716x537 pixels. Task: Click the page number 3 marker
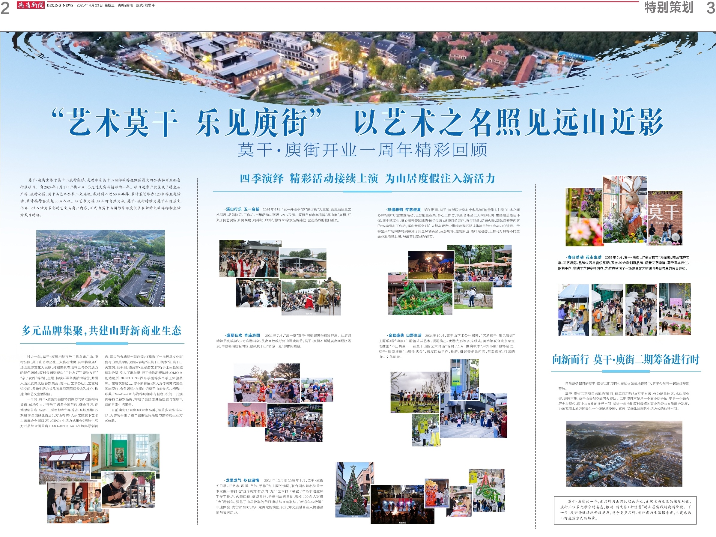(x=711, y=8)
